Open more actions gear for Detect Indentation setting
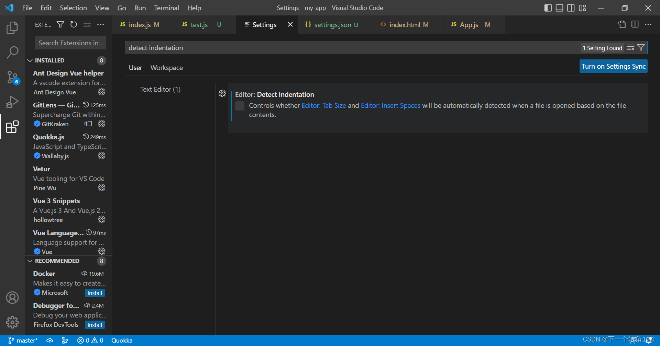The height and width of the screenshot is (346, 660). (222, 93)
